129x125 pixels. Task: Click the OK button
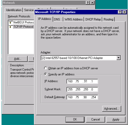(75, 119)
